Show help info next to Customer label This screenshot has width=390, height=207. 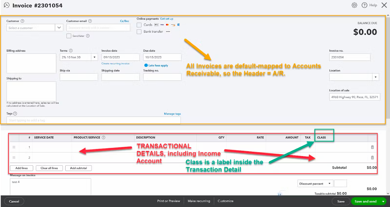pos(22,21)
